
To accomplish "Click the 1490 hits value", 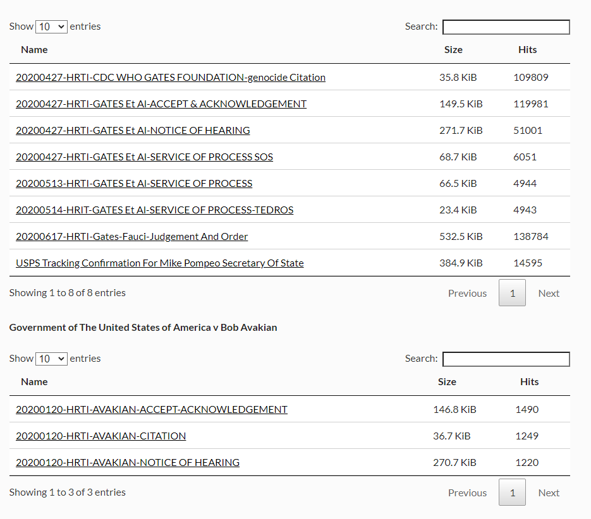I will pos(527,410).
